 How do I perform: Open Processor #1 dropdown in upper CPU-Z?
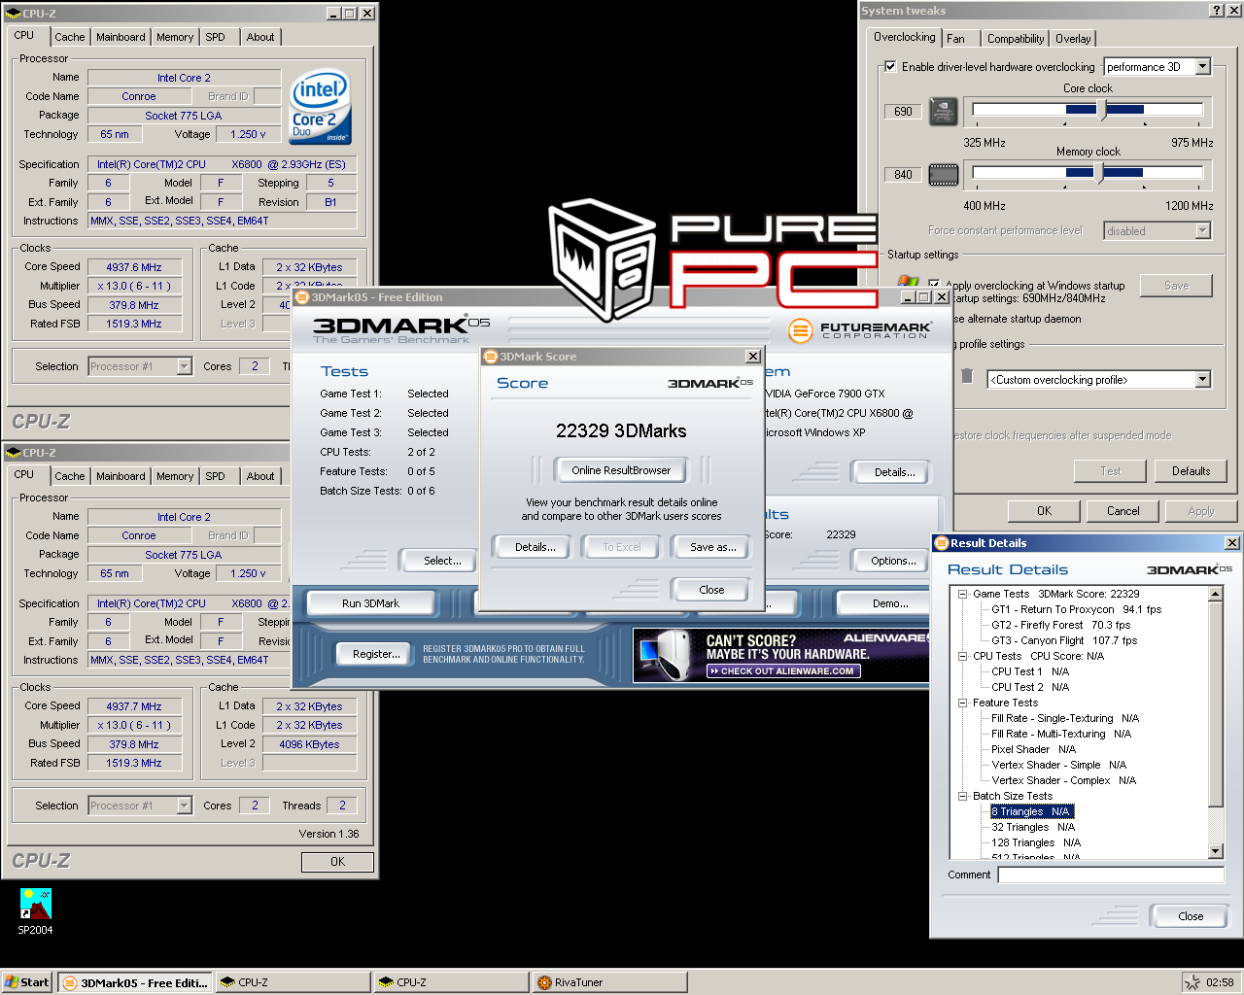click(185, 366)
